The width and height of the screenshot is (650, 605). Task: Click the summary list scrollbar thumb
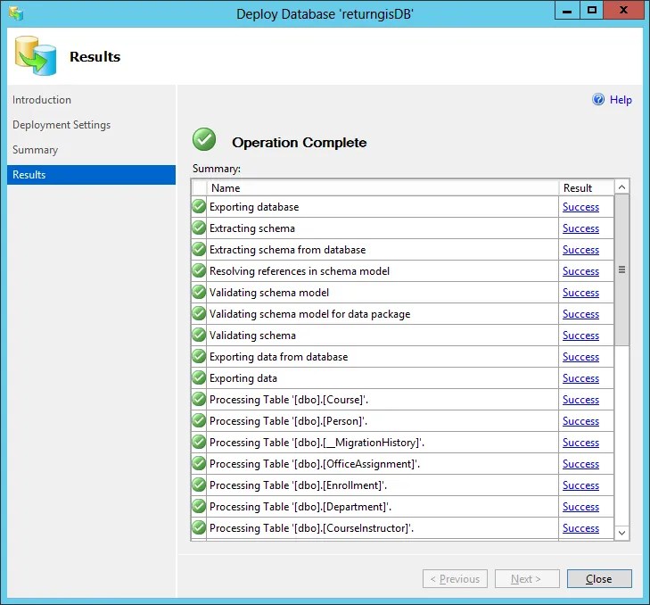click(621, 269)
